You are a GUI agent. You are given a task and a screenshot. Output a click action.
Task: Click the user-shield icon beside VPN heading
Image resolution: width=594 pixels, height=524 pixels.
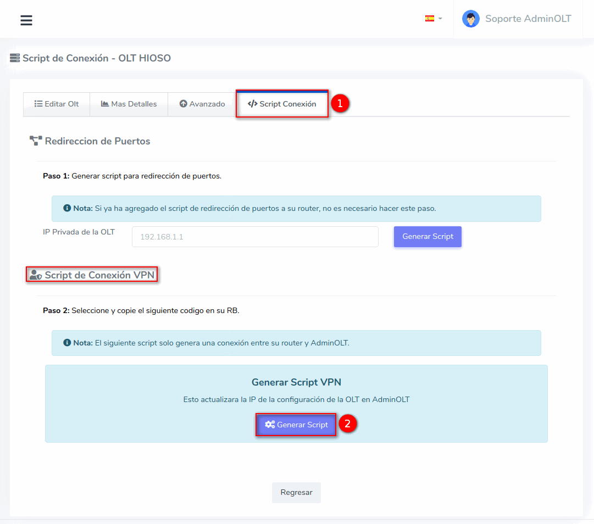tap(36, 275)
